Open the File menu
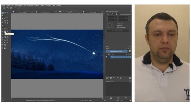 (x=4, y=6)
